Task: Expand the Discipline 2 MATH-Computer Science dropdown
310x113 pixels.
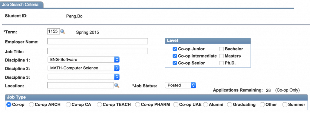Action: 84,68
